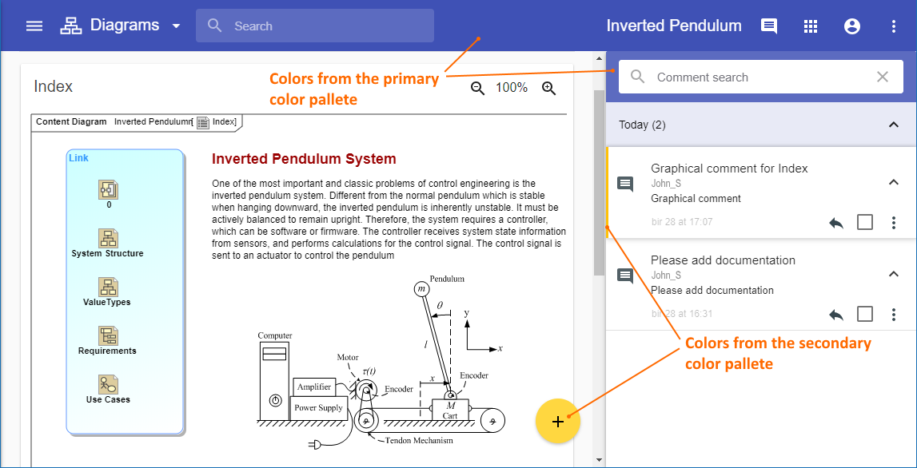This screenshot has width=917, height=468.
Task: Click the magnifier icon in top search
Action: 215,26
